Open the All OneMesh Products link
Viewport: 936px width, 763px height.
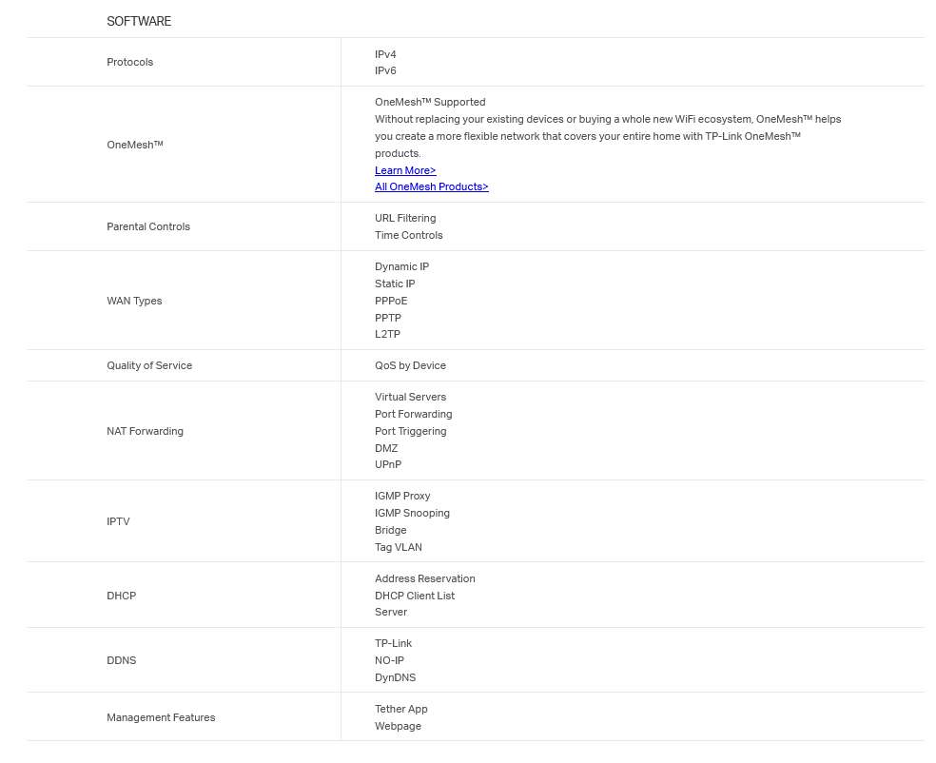tap(432, 186)
